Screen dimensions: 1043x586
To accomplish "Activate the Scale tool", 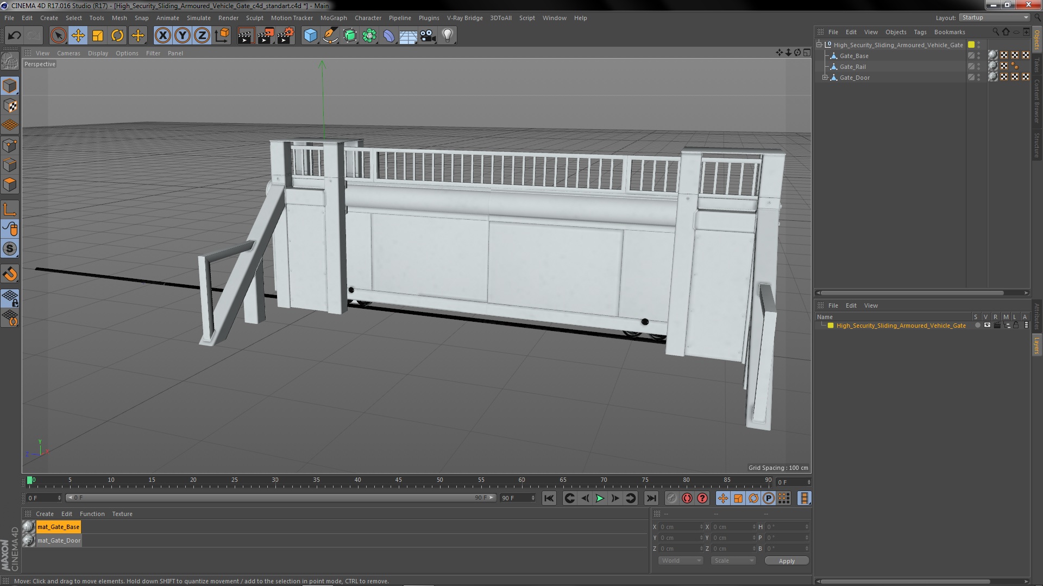I will coord(98,36).
